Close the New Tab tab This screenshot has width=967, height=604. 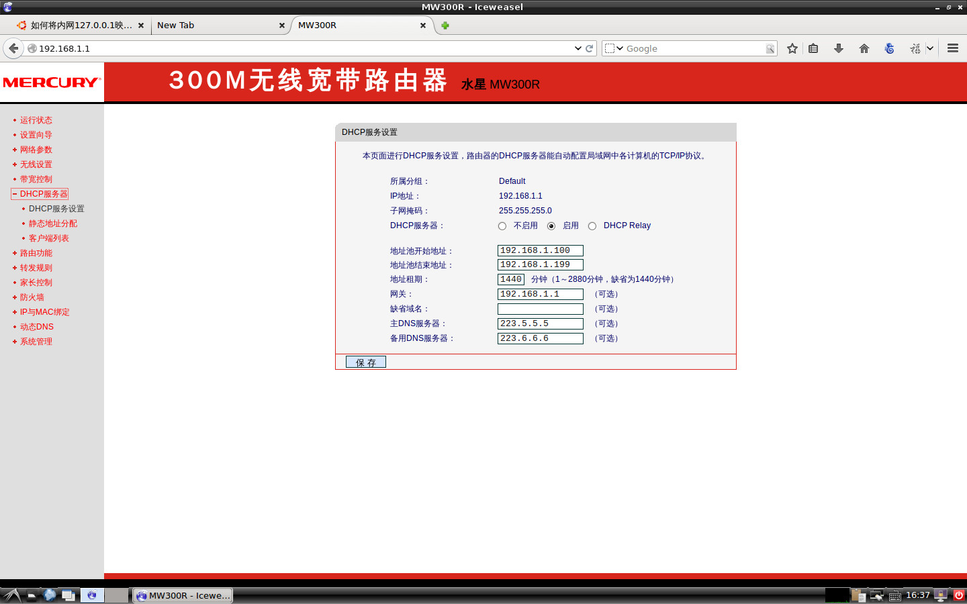tap(282, 26)
